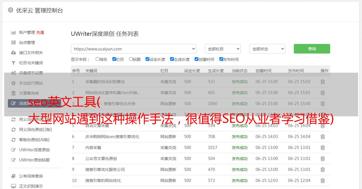Click publish time 06-25 12:04
362x189 pixels.
299,181
